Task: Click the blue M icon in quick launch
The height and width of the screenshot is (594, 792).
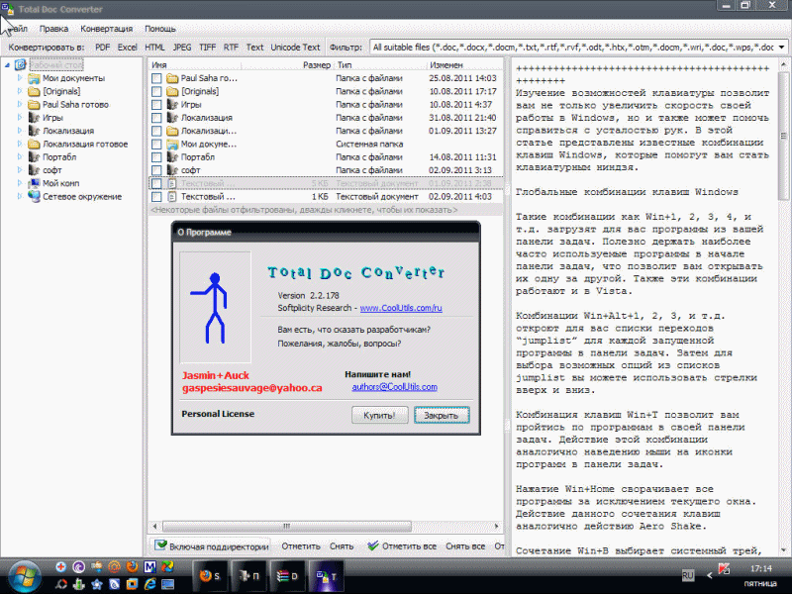Action: pyautogui.click(x=150, y=566)
